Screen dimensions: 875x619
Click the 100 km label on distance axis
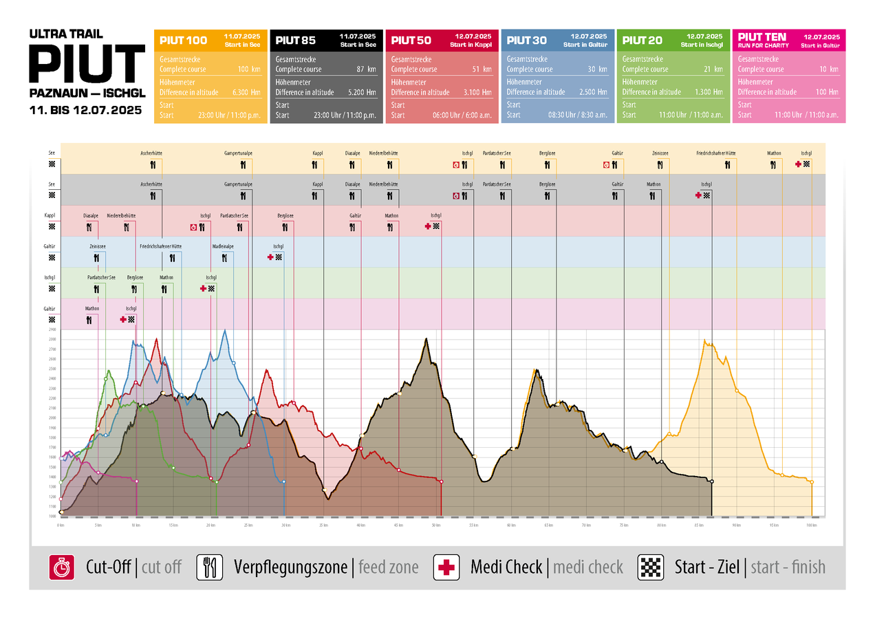[x=812, y=525]
